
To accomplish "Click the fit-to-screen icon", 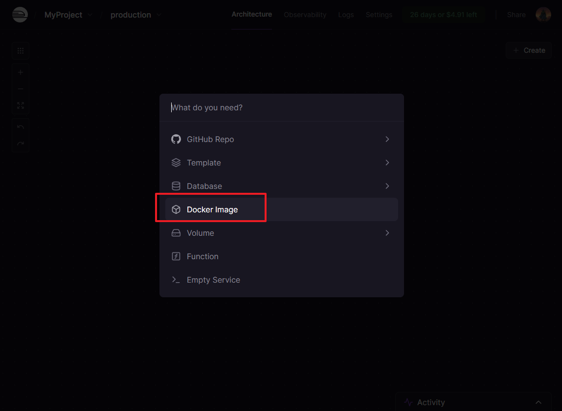I will (21, 105).
